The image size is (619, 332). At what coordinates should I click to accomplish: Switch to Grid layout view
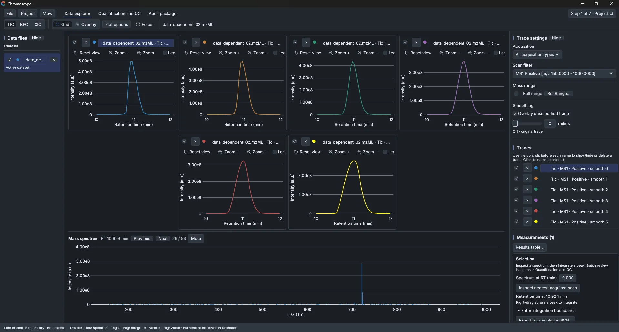click(62, 24)
